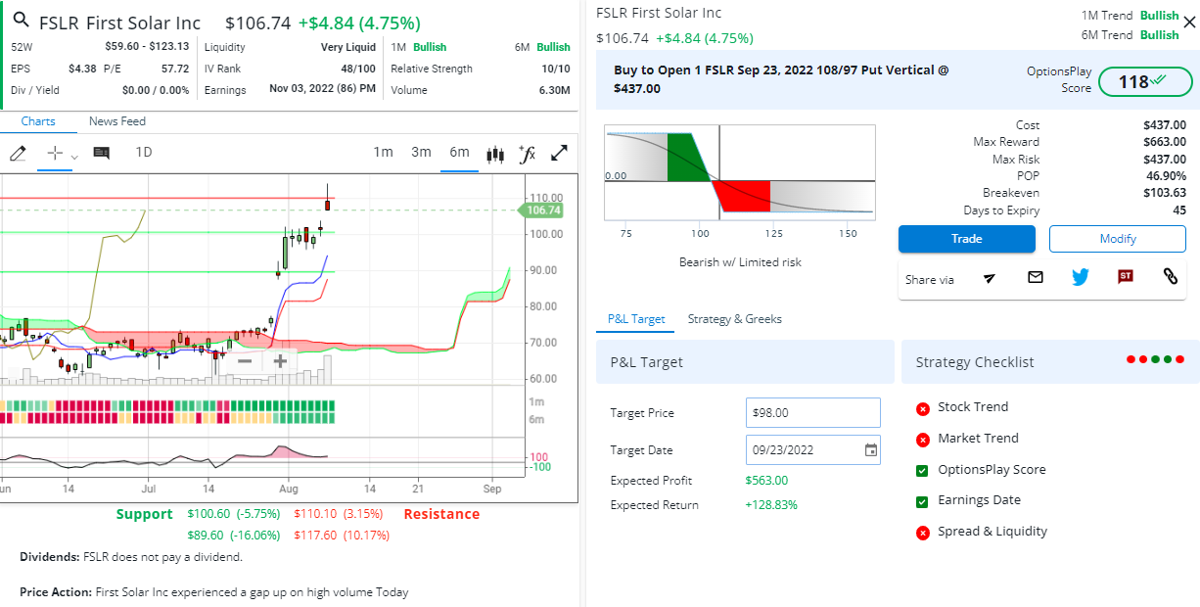Click the 6m trend indicator row
The image size is (1200, 607).
coord(168,418)
